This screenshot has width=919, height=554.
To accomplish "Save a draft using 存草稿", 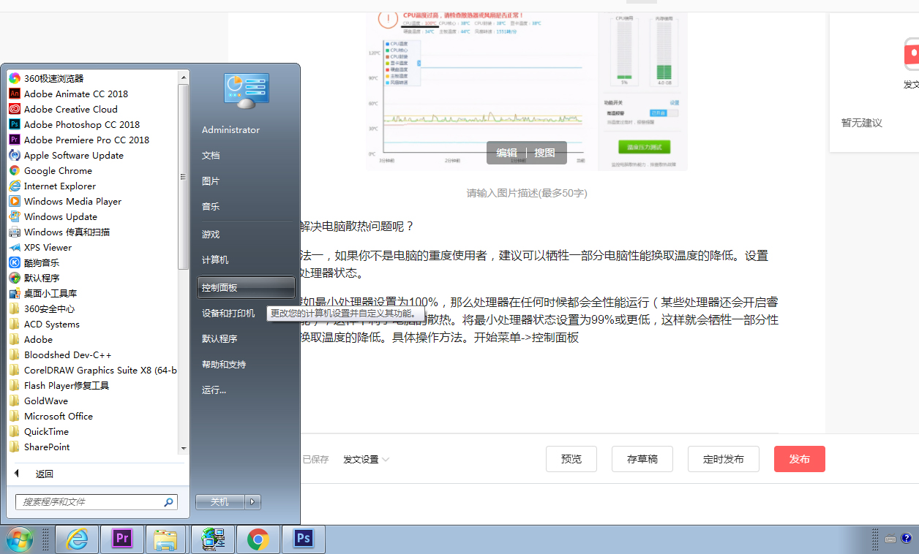I will (642, 459).
